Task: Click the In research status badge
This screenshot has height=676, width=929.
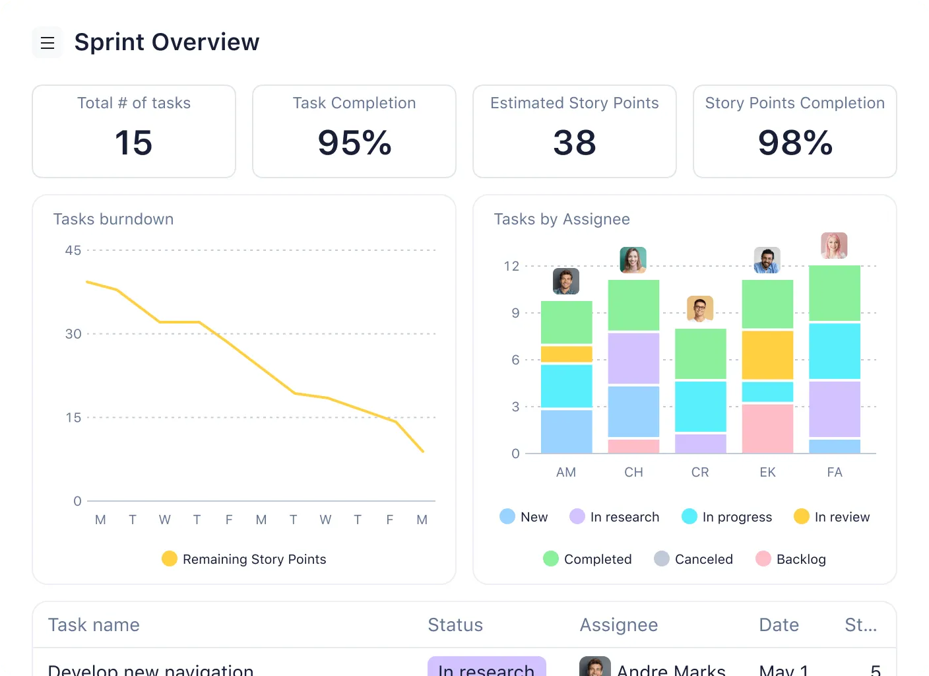Action: click(x=487, y=667)
